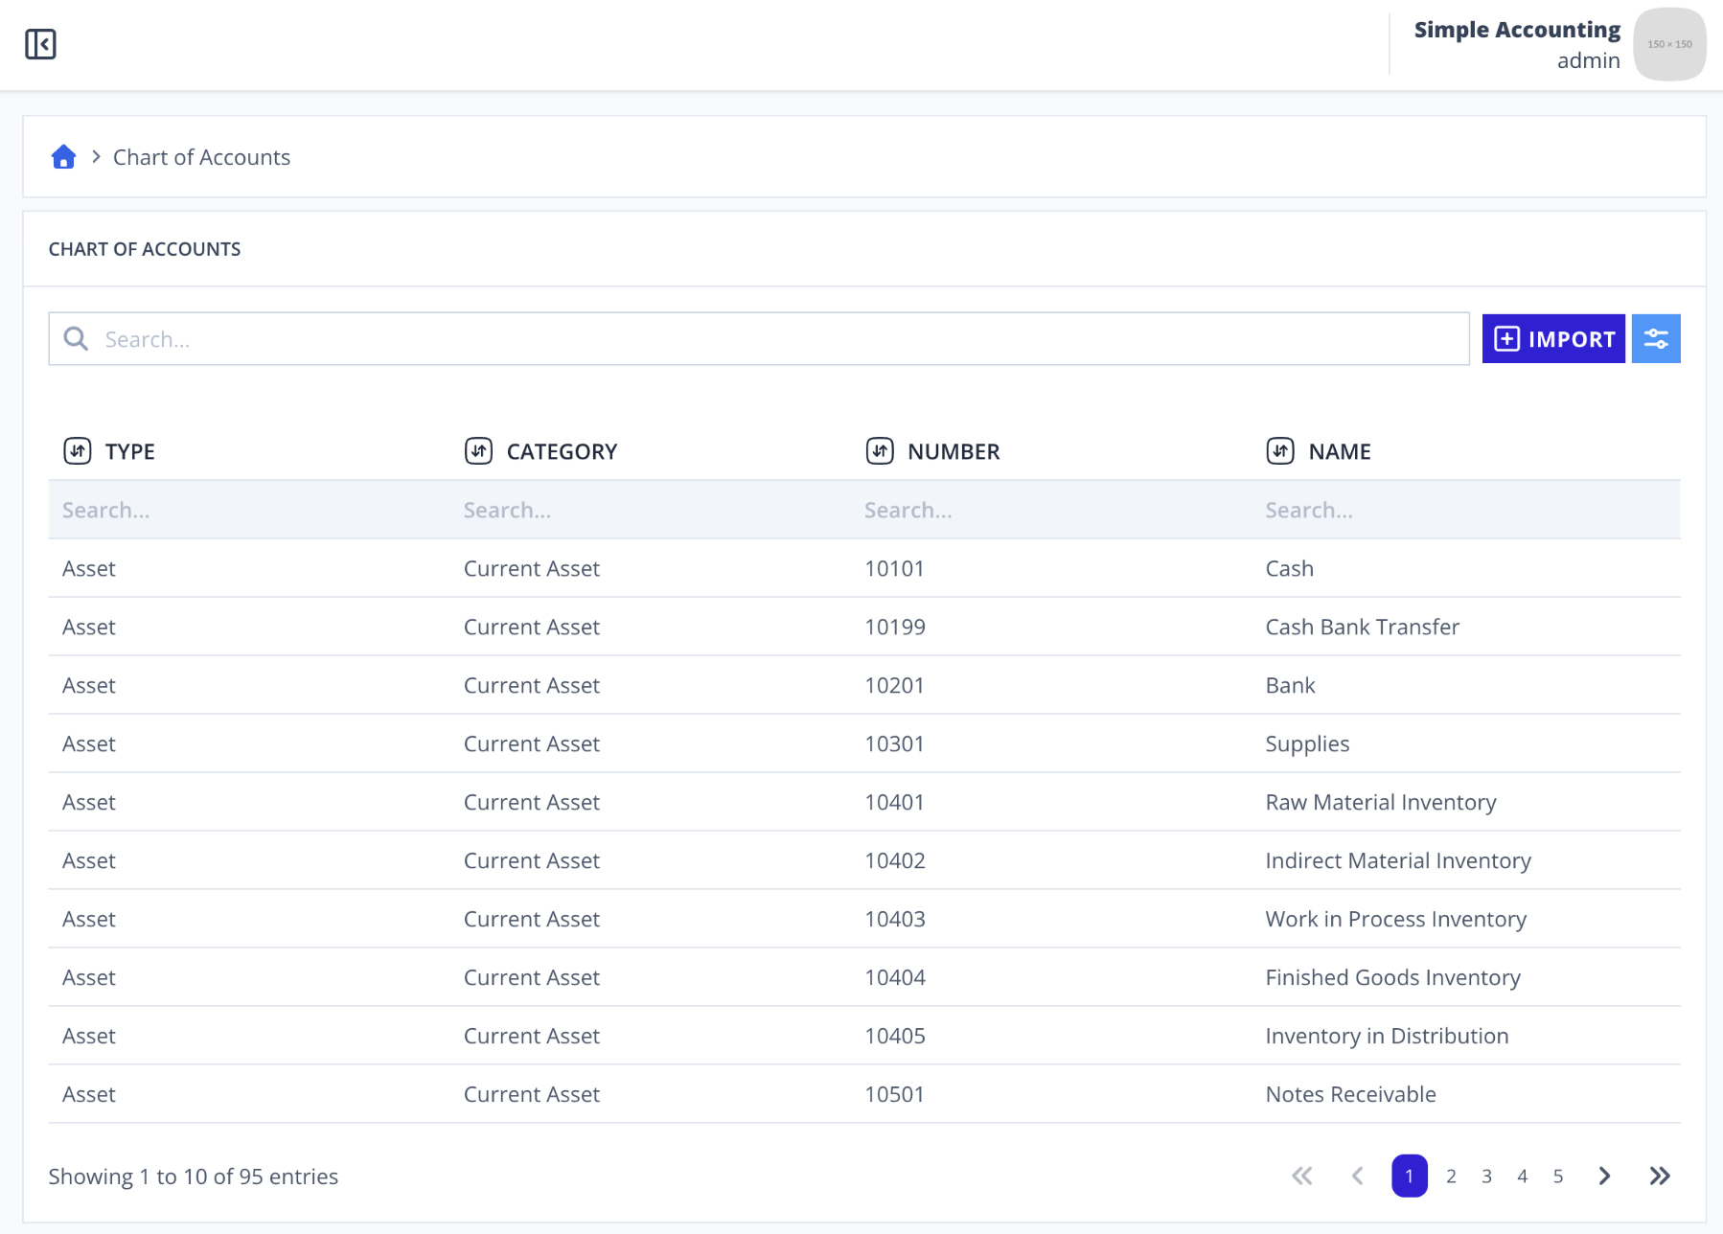1723x1234 pixels.
Task: Go to home via breadcrumb house icon
Action: click(63, 157)
